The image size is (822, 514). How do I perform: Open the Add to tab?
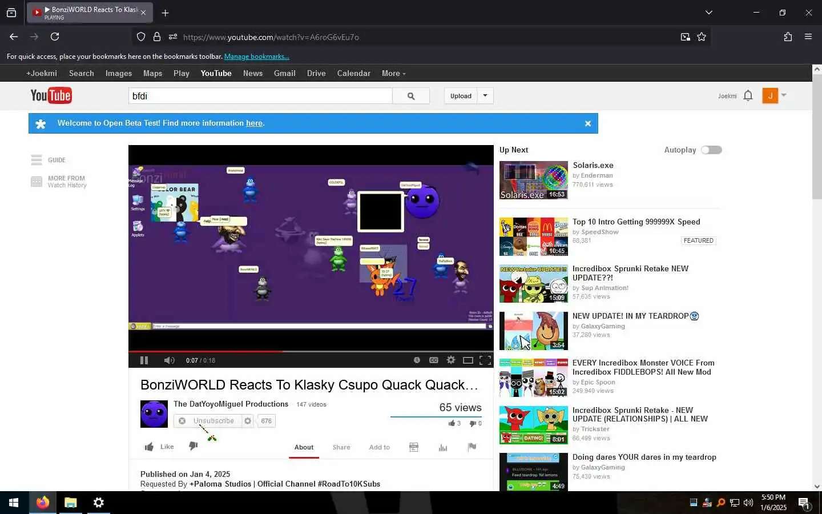click(x=379, y=447)
